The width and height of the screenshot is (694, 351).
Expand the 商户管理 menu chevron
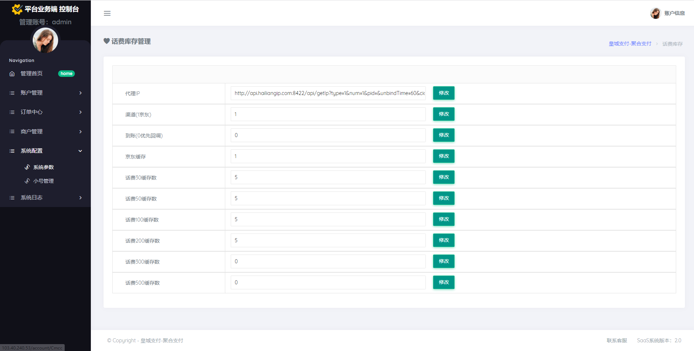pos(80,132)
